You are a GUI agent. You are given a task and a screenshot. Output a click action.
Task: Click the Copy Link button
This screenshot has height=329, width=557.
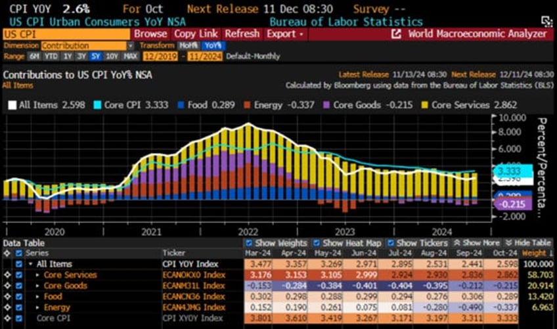(196, 34)
